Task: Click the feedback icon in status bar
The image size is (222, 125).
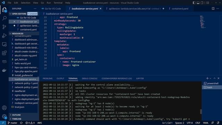Action: [213, 123]
